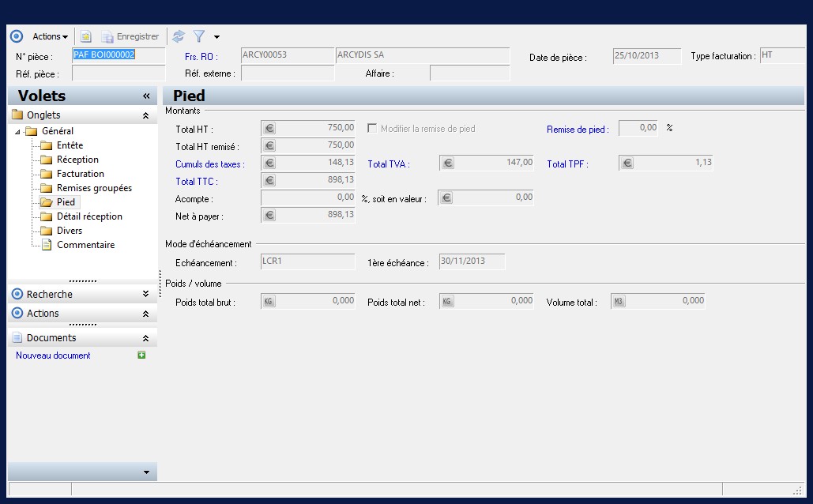Select Facturation in the Onglets tree
The width and height of the screenshot is (813, 504).
pos(80,174)
